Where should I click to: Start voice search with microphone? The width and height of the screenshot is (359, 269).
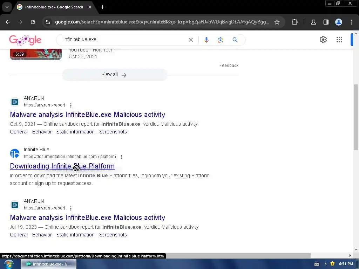point(206,40)
